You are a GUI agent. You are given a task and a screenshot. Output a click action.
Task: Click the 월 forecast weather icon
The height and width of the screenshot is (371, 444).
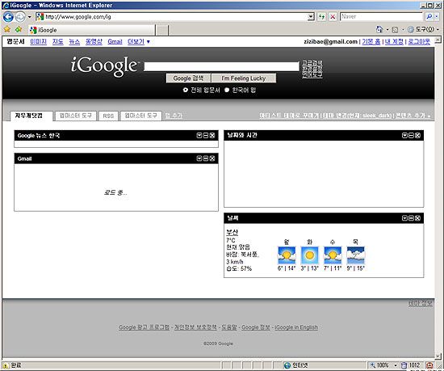tap(287, 255)
